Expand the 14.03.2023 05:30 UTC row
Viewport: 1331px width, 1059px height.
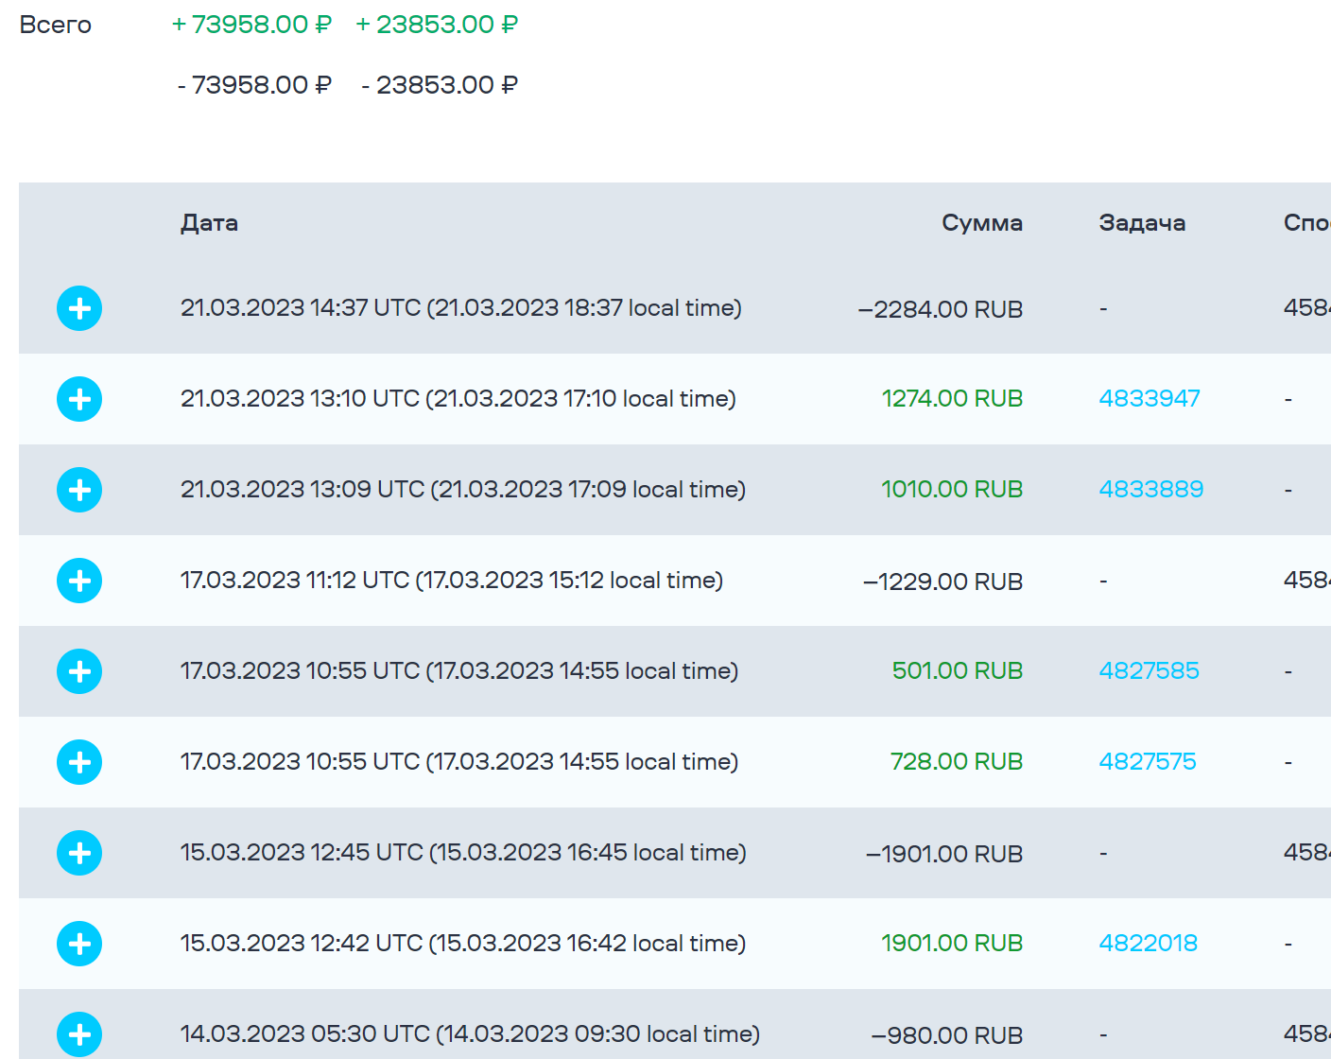pos(79,1034)
